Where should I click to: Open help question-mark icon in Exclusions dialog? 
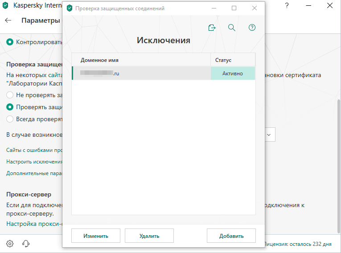252,27
